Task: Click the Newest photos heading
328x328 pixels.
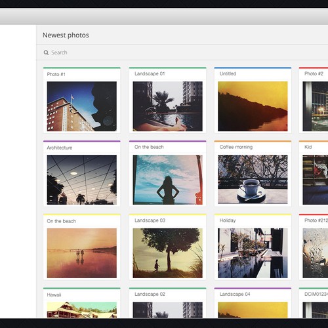Action: pyautogui.click(x=66, y=35)
